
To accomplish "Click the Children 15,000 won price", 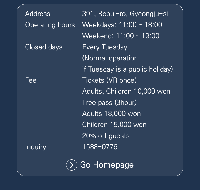I will pyautogui.click(x=114, y=125).
